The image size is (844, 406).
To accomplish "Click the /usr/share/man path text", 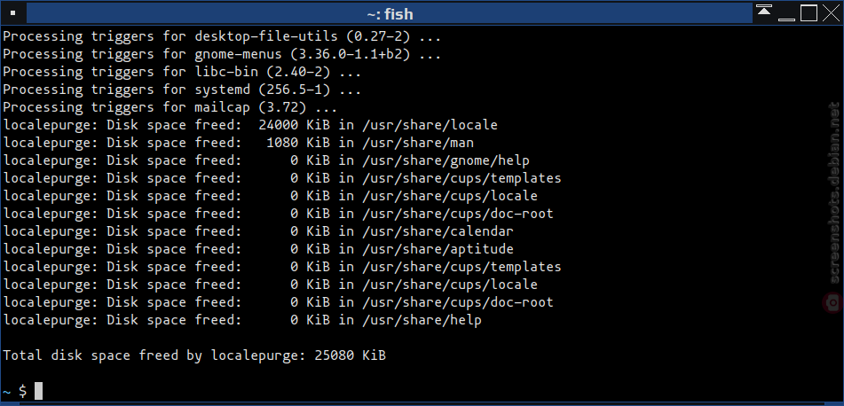I will pyautogui.click(x=418, y=143).
